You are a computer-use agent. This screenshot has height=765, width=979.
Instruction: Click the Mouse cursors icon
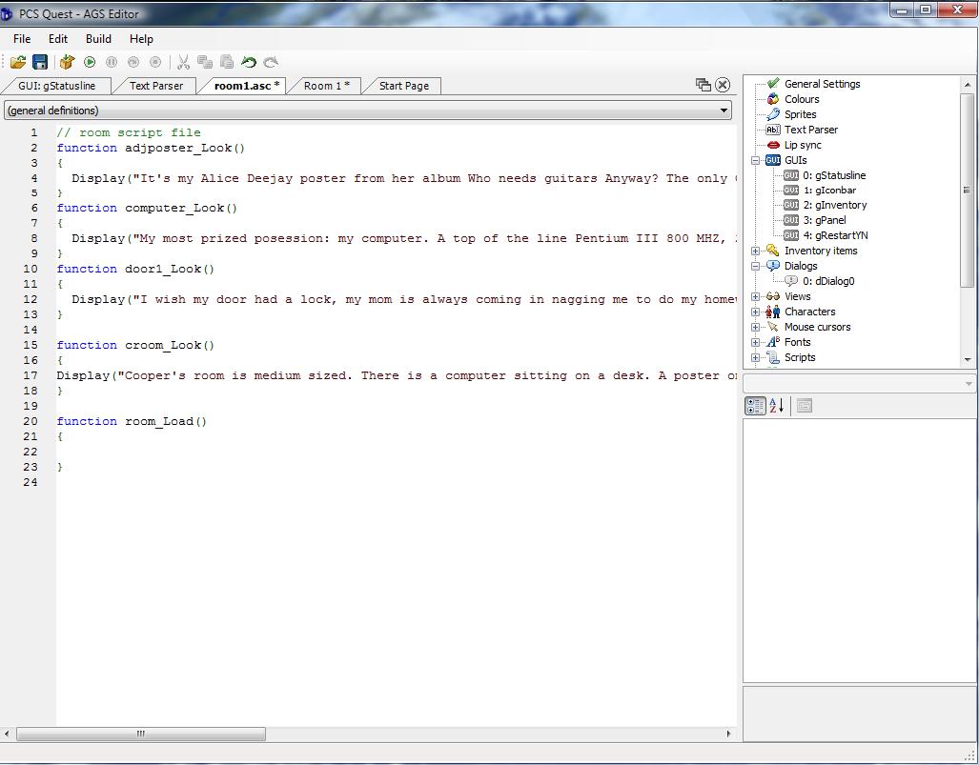tap(773, 327)
